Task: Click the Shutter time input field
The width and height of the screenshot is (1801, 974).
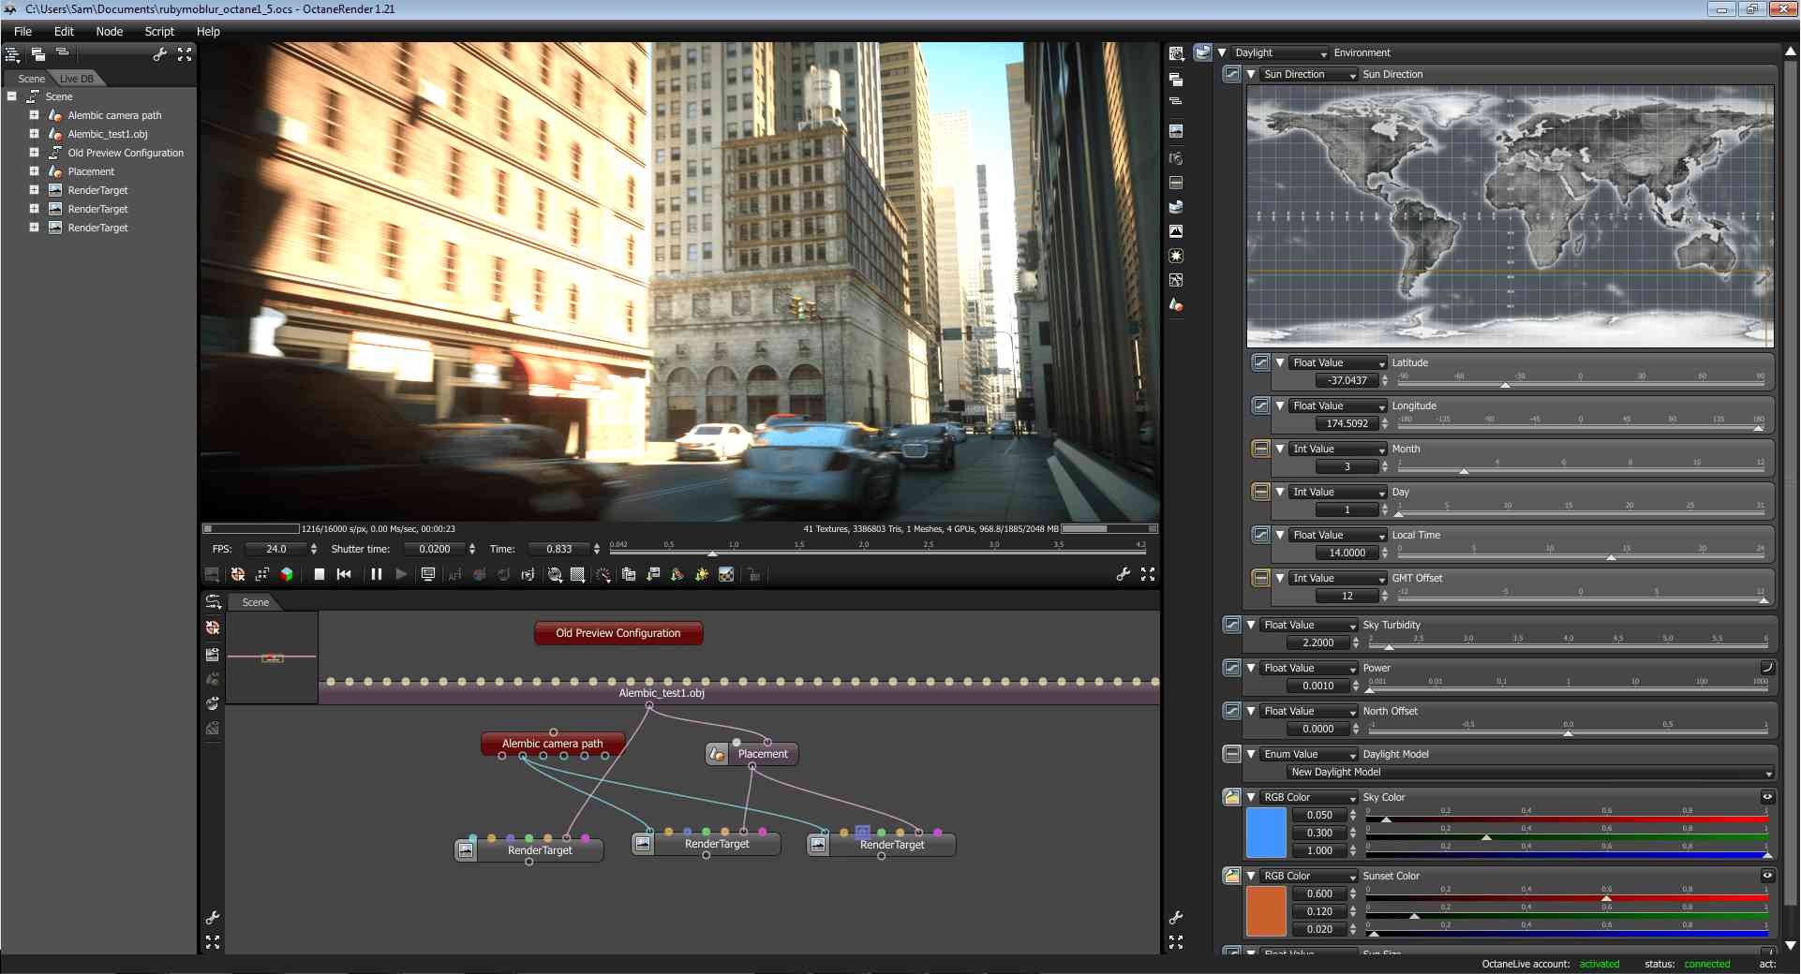Action: click(435, 549)
